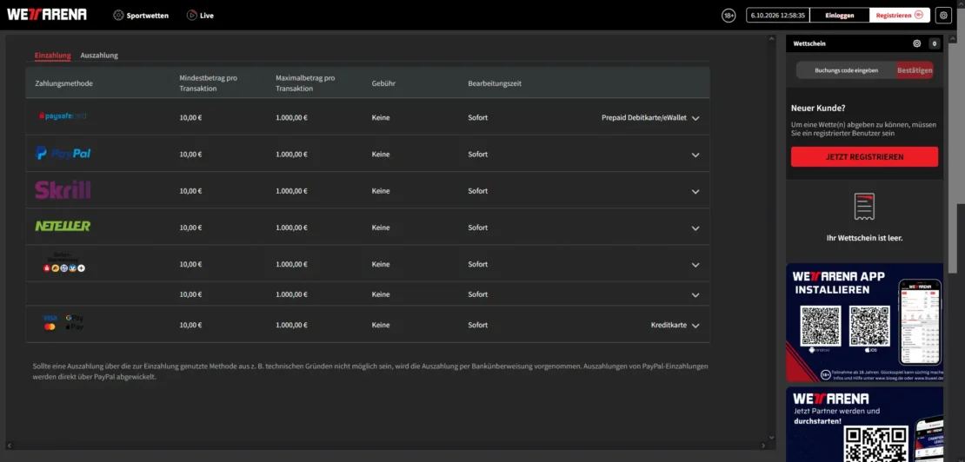Expand the PayPal payment row

[695, 155]
